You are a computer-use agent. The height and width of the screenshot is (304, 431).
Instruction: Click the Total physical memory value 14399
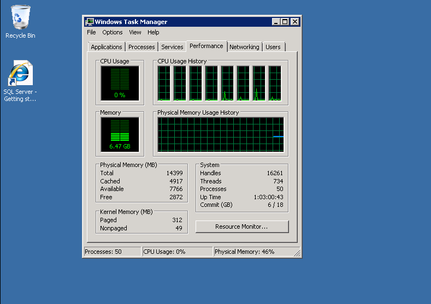(175, 173)
